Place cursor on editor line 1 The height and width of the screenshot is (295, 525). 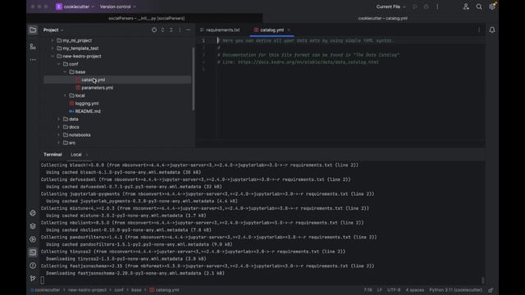[350, 41]
